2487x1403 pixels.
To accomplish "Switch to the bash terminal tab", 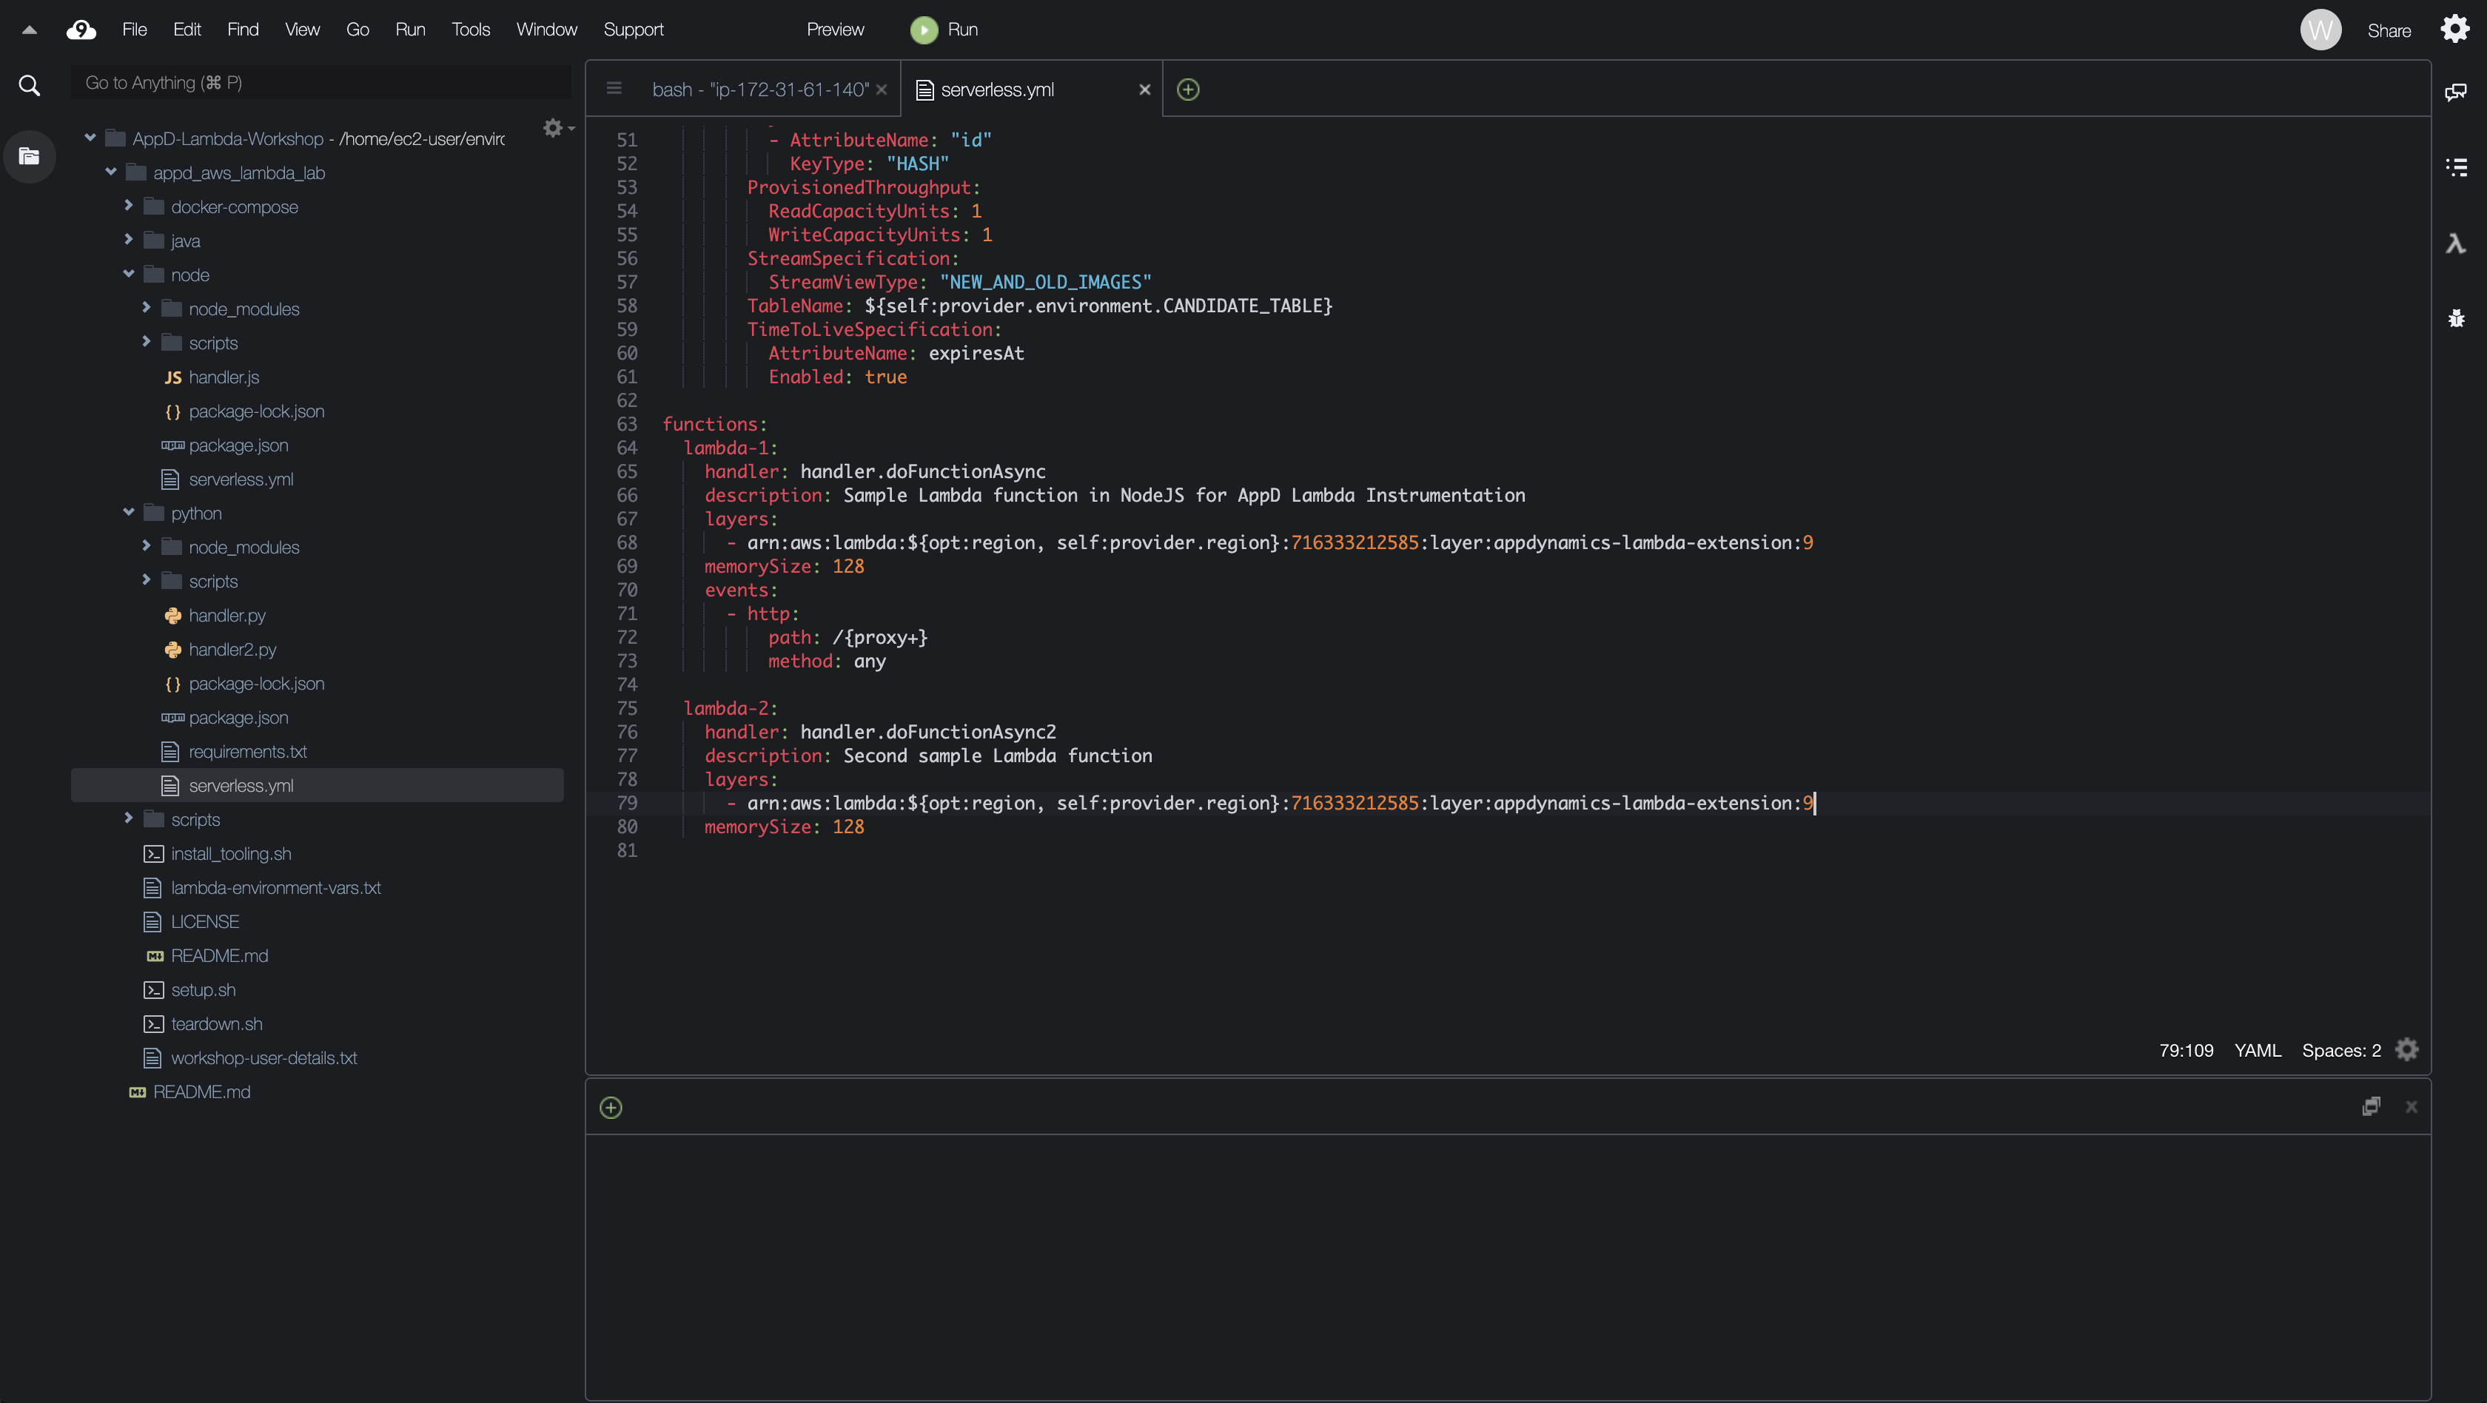I will [x=759, y=90].
